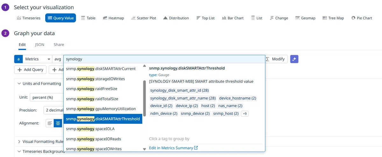Select snmp.synology.diskSMARTAttrThreshold metric
The height and width of the screenshot is (157, 382).
(x=103, y=119)
